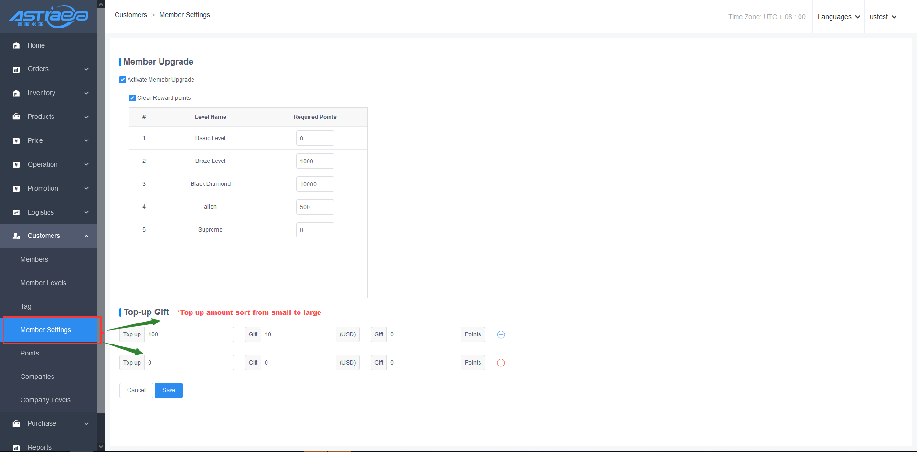This screenshot has width=917, height=452.
Task: Click the Logistics chart icon
Action: pyautogui.click(x=16, y=213)
